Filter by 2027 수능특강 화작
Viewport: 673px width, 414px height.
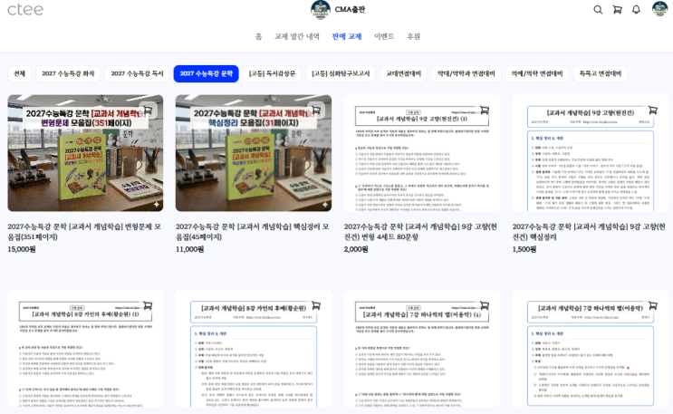pyautogui.click(x=68, y=74)
